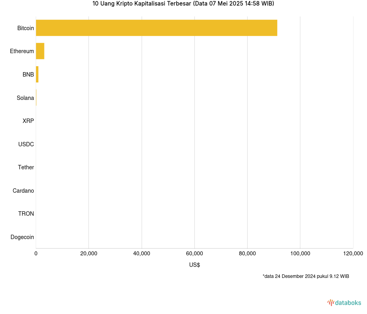Select the Dogecoin label
The width and height of the screenshot is (367, 314).
click(22, 237)
